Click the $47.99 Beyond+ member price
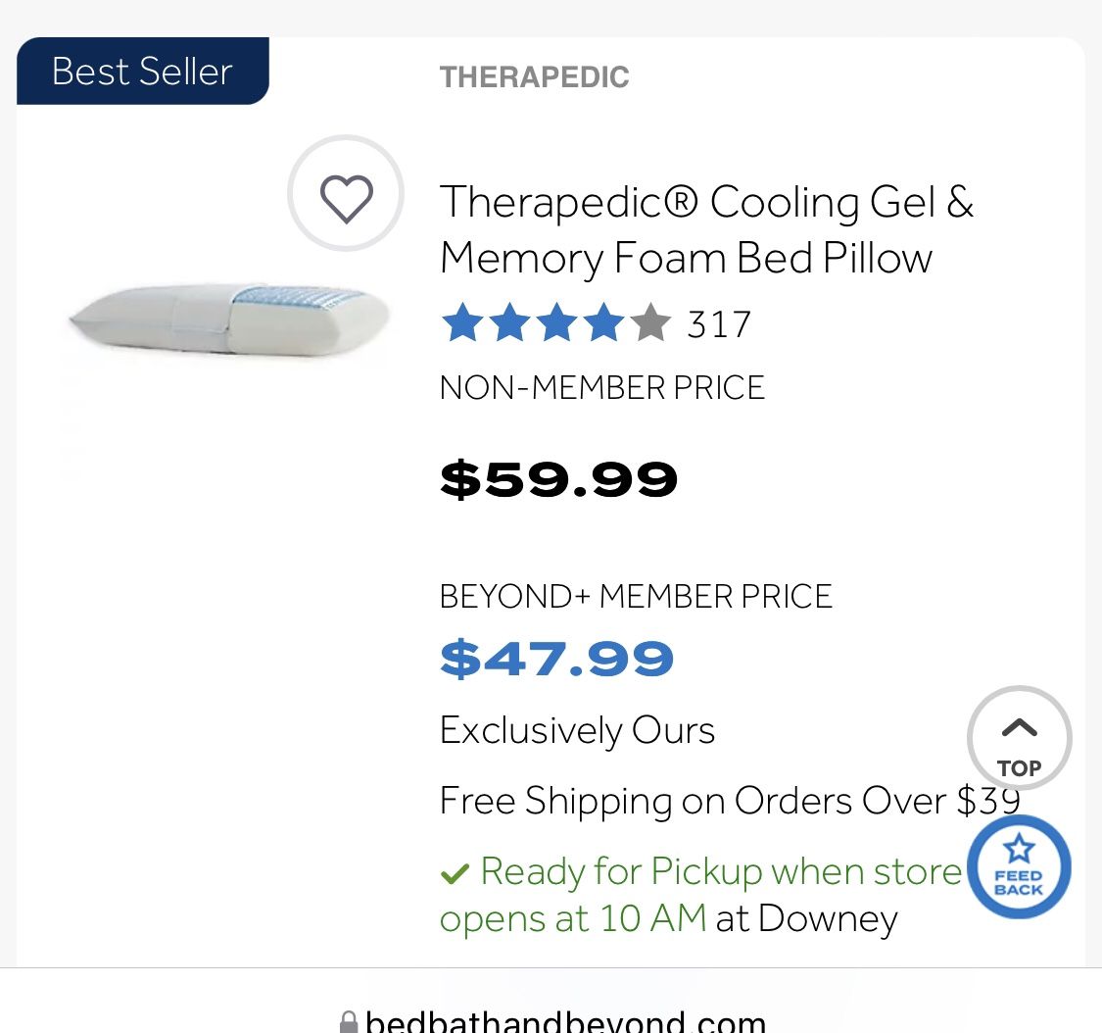The image size is (1102, 1033). click(556, 658)
